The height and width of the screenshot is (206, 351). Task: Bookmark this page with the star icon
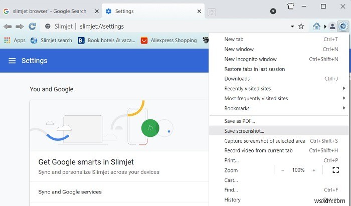click(301, 26)
